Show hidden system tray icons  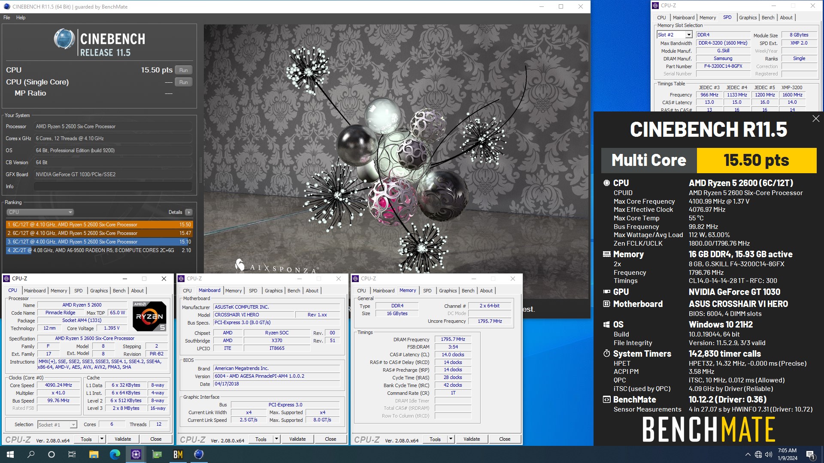[x=748, y=454]
